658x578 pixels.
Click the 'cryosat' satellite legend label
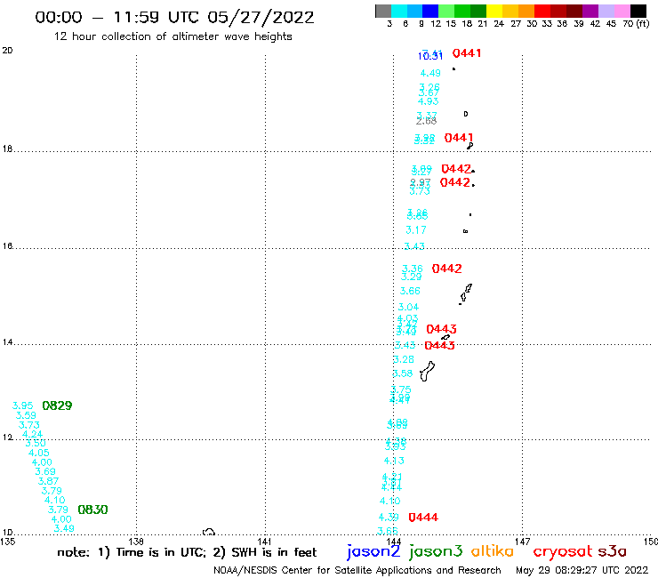pos(562,551)
